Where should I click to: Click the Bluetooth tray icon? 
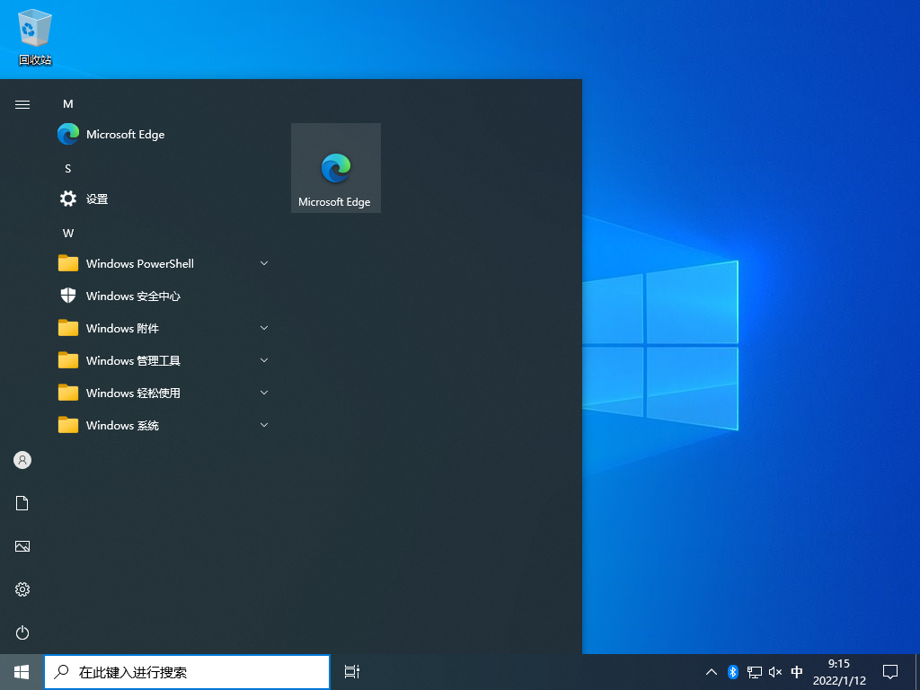click(732, 671)
